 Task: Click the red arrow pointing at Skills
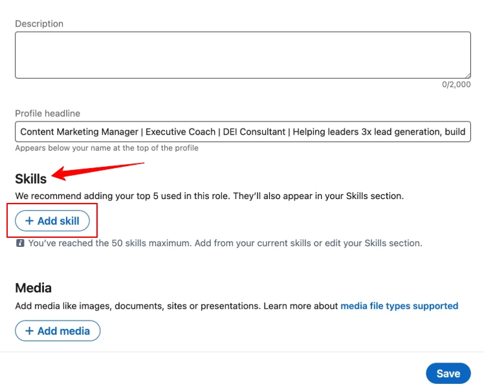click(97, 169)
